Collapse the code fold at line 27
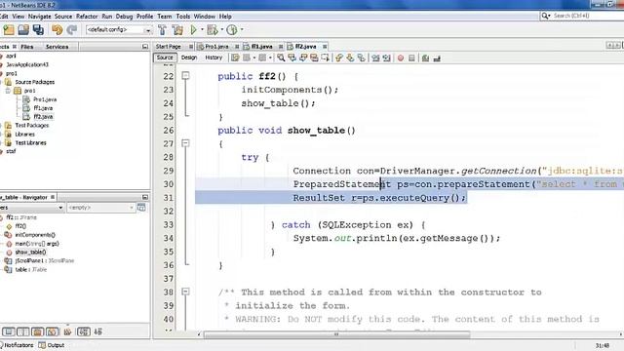Viewport: 624px width, 351px height. pyautogui.click(x=185, y=143)
